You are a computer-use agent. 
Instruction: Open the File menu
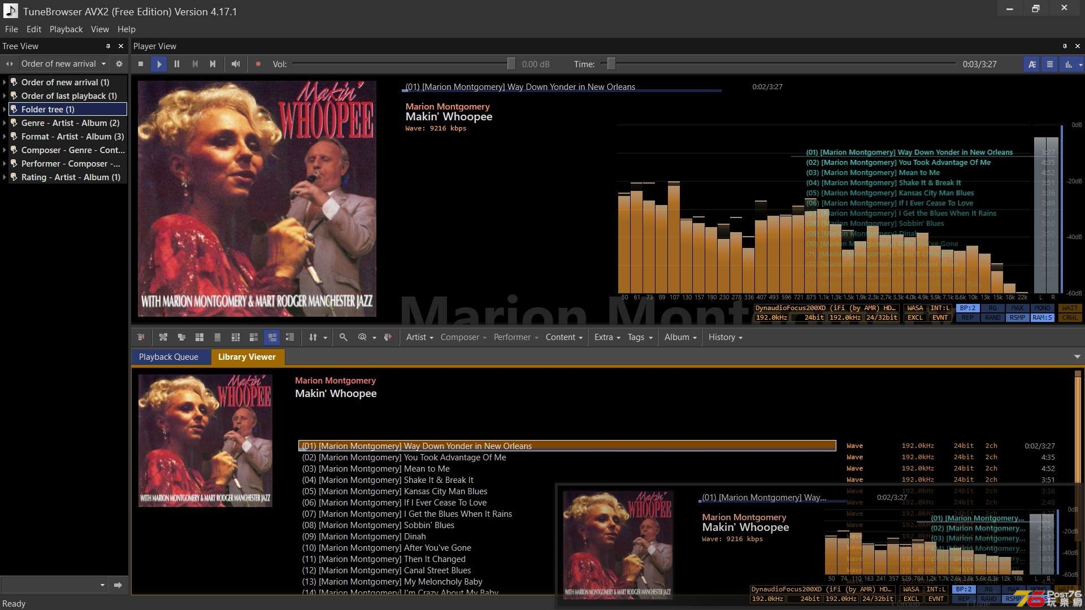coord(11,29)
